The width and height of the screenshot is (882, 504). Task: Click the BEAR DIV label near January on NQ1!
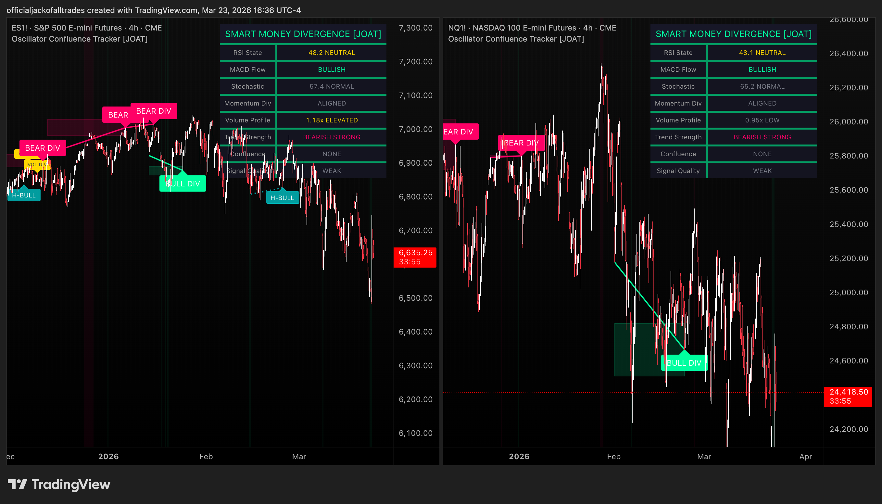coord(521,143)
